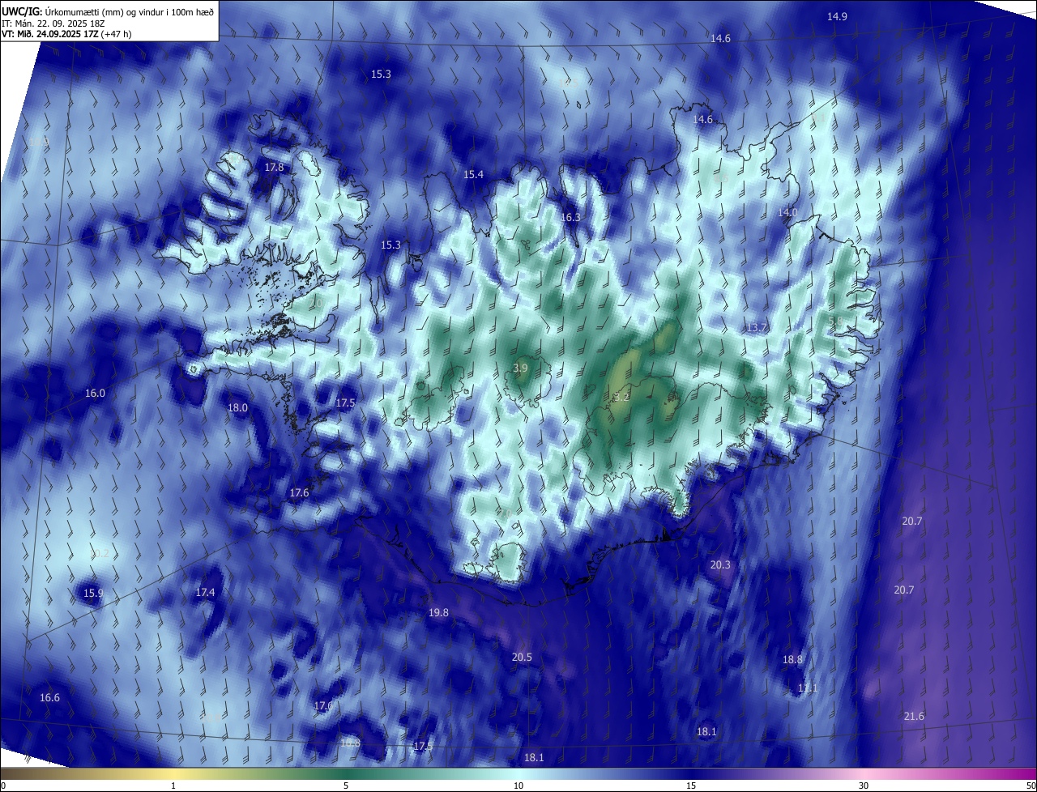
Task: Click the VT: Mið. 24.09.2025 17Z line
Action: click(66, 34)
